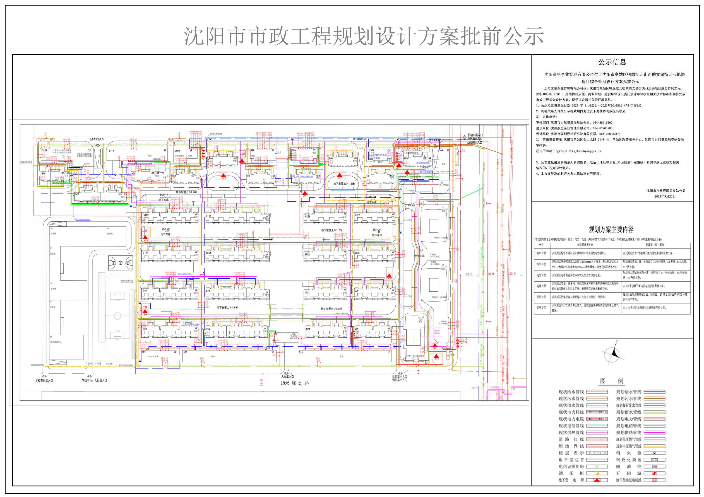
Task: Click the 燃气工程 table row label
Action: pyautogui.click(x=541, y=308)
